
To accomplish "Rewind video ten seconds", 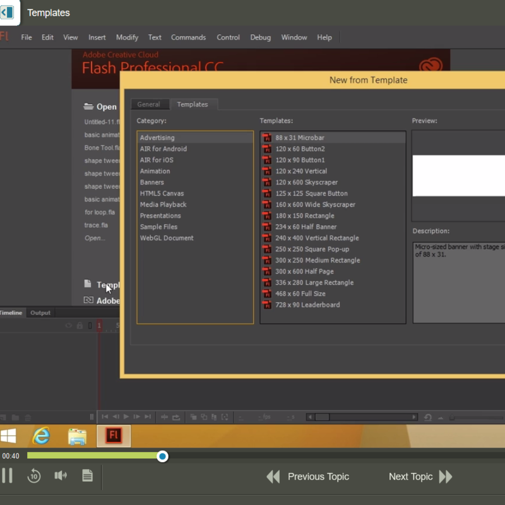I will pyautogui.click(x=34, y=476).
